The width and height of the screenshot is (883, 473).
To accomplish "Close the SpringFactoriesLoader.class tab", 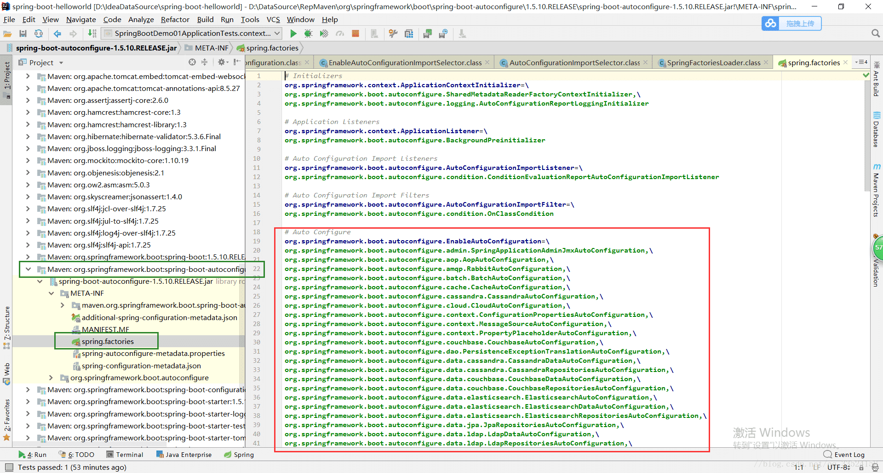I will [x=766, y=62].
